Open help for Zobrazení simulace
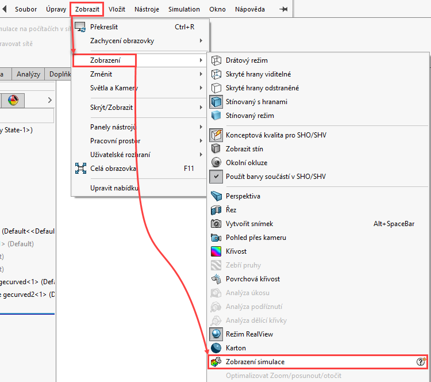Screen dimensions: 431x382 tap(421, 361)
